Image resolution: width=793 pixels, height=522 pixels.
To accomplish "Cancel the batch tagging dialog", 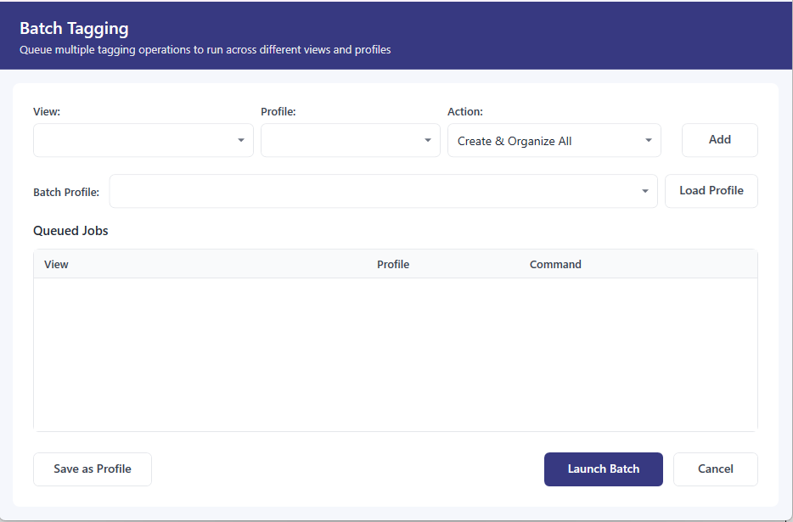I will point(715,469).
